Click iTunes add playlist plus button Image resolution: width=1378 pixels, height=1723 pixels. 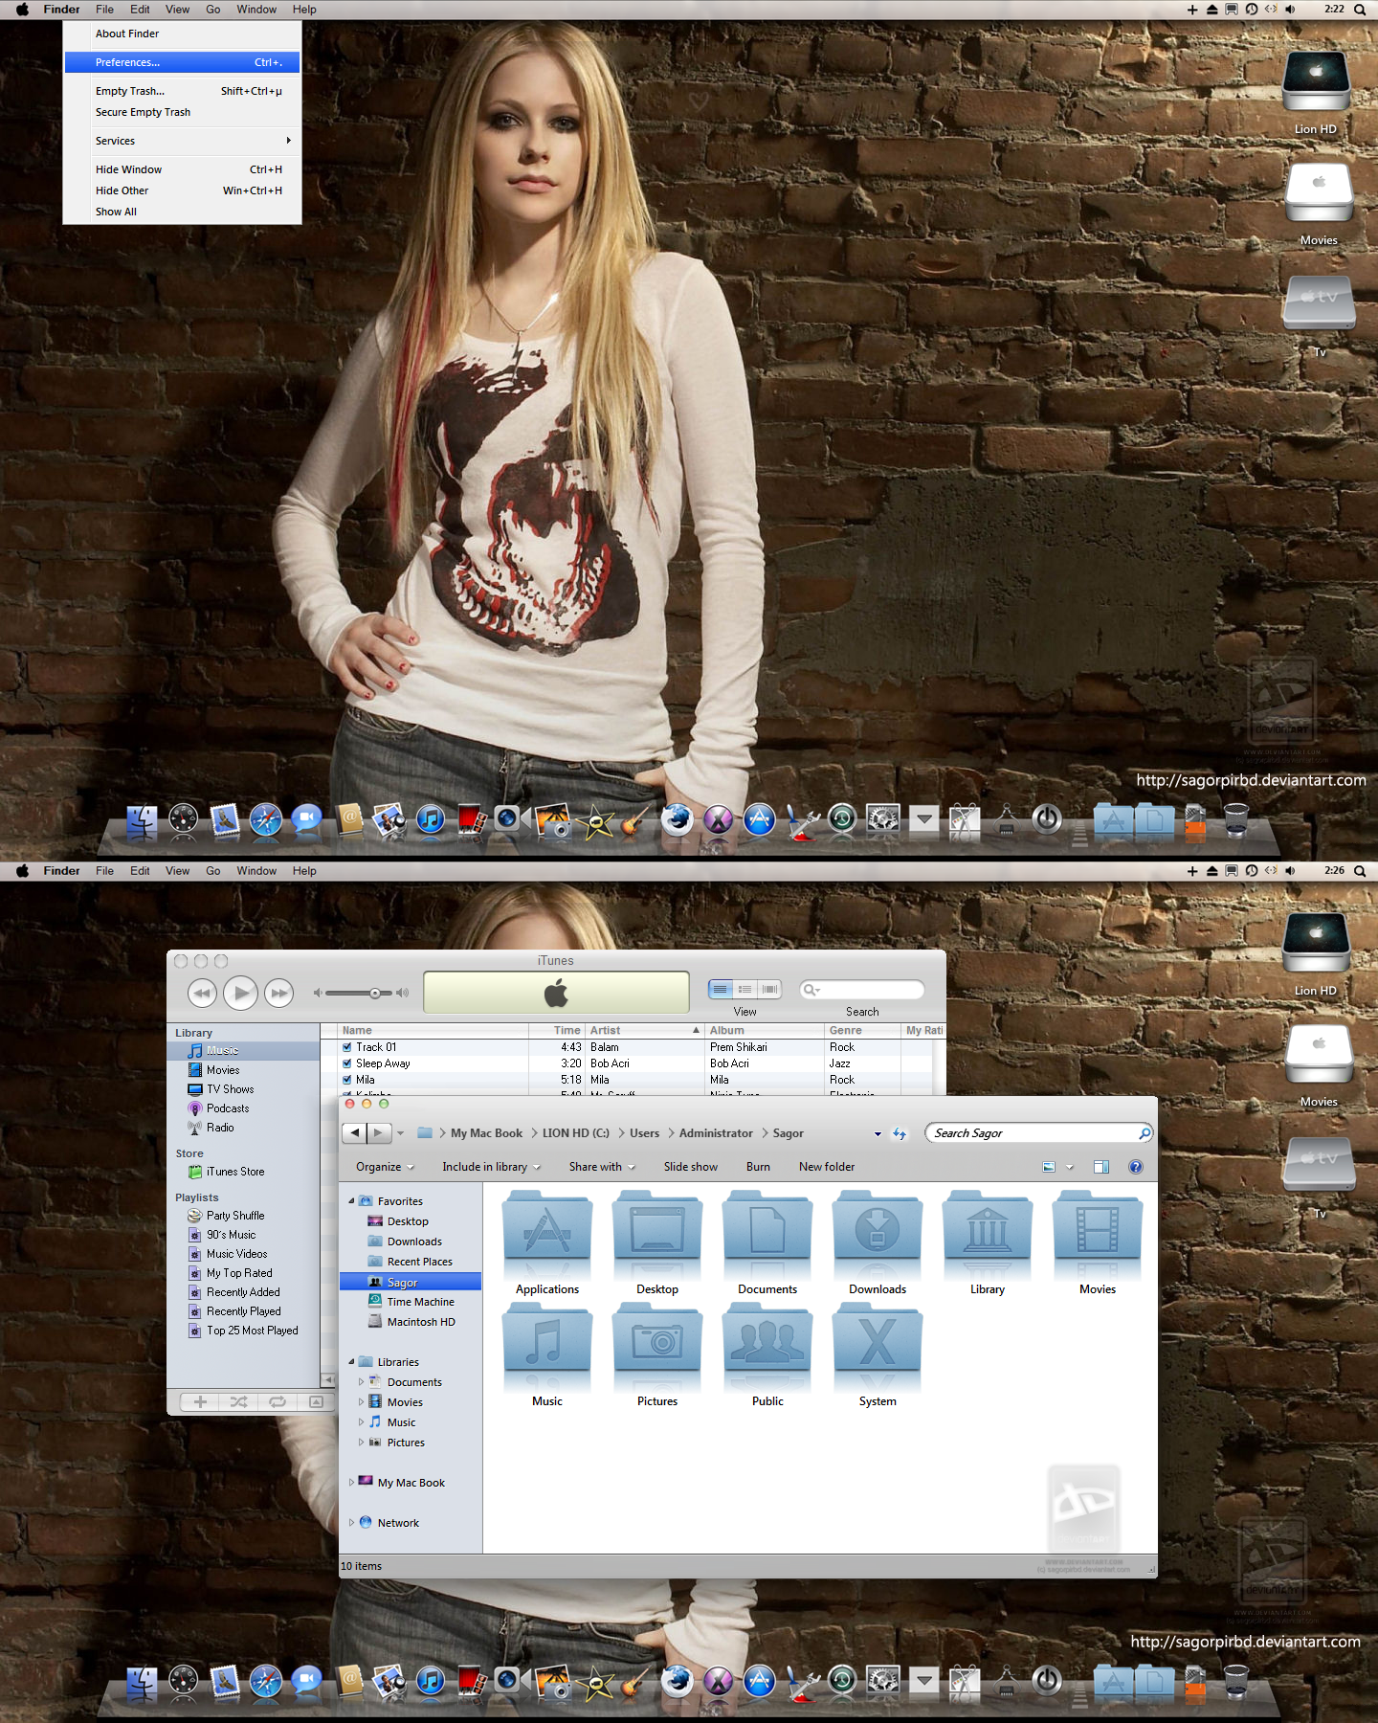tap(200, 1402)
